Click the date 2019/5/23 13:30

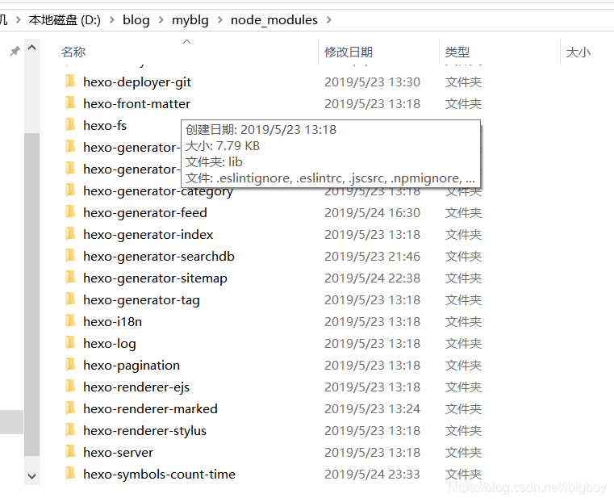coord(372,82)
